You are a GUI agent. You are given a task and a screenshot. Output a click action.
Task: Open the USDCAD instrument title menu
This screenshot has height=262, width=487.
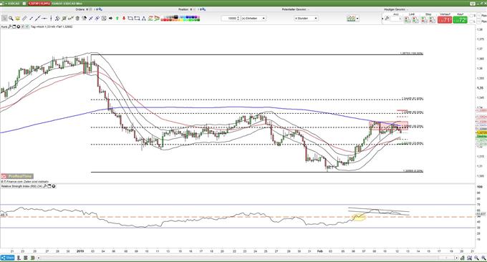pyautogui.click(x=11, y=4)
